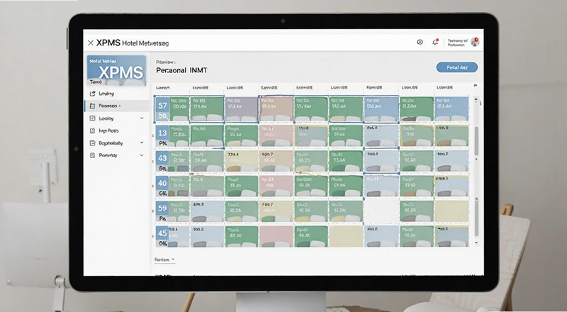Open the circular settings icon in the top bar

coord(420,43)
